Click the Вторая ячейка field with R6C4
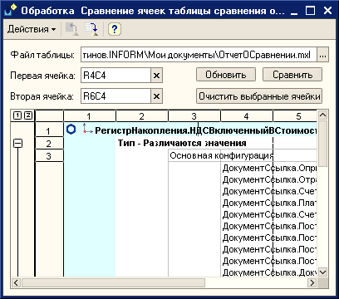Viewport: 339px width, 299px height. click(115, 96)
